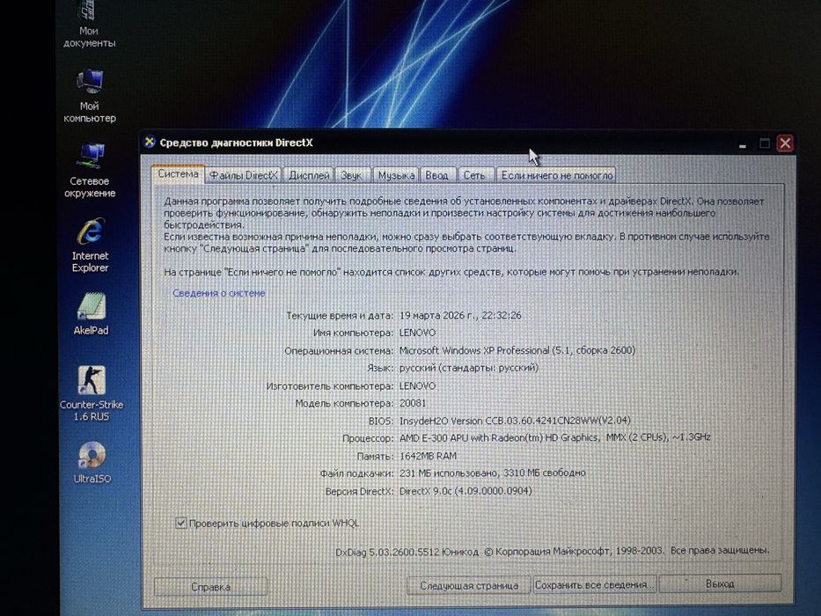This screenshot has height=616, width=821.
Task: Toggle the Проверить цифровые подписи WHQL checkbox
Action: (181, 523)
